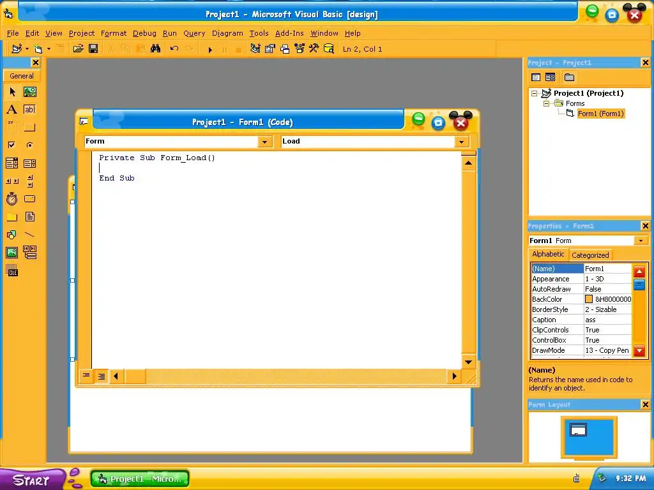Screen dimensions: 654x490
Task: Select the HScrollBar control tool
Action: [12, 181]
